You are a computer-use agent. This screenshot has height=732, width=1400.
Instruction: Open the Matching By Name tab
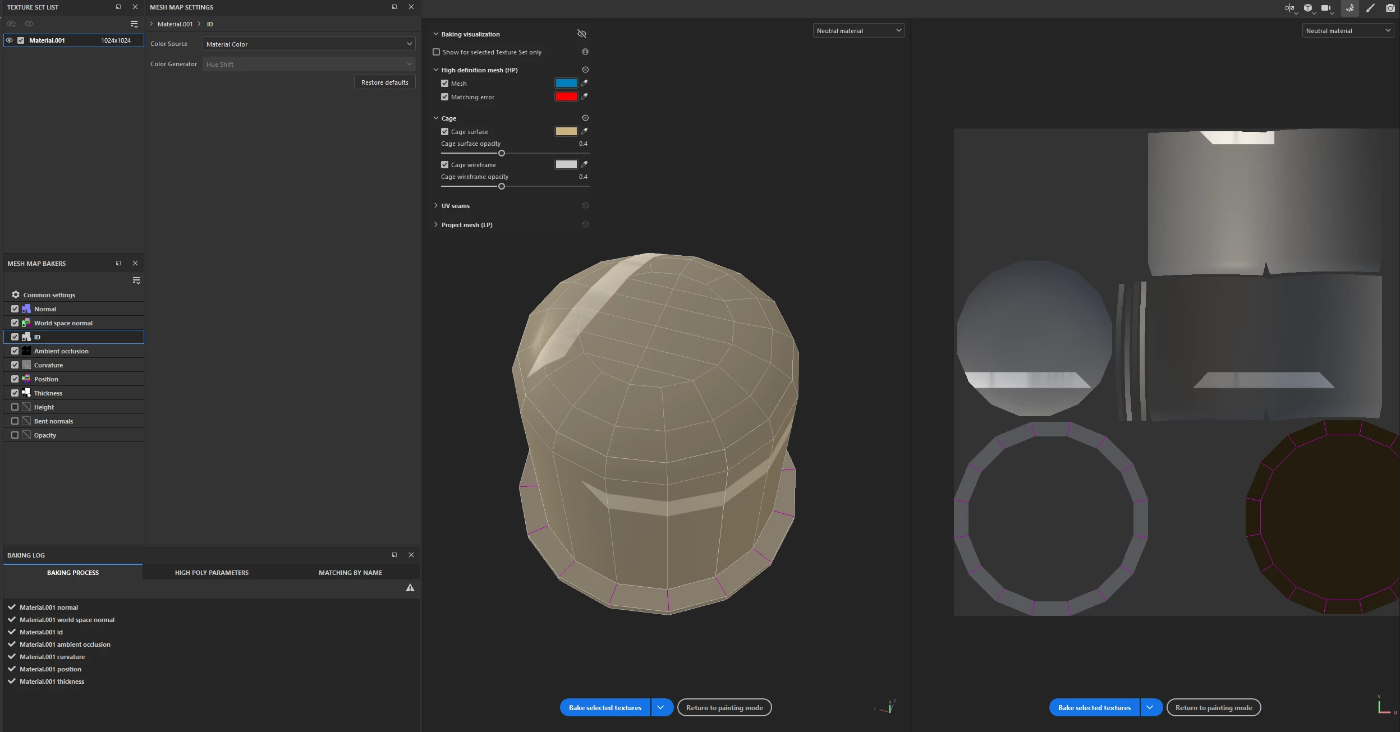click(x=350, y=573)
